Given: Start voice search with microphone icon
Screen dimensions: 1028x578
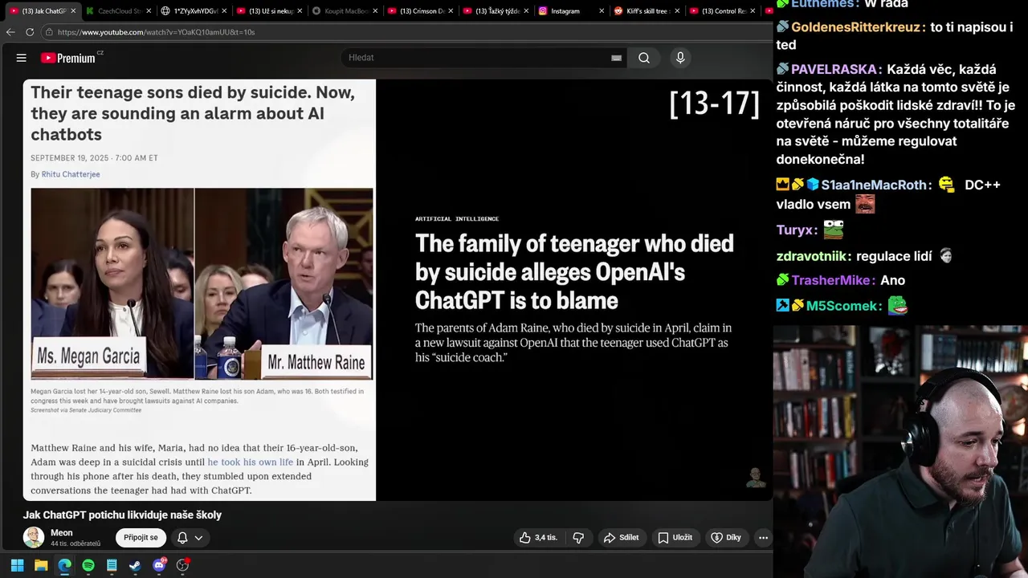Looking at the screenshot, I should [680, 58].
